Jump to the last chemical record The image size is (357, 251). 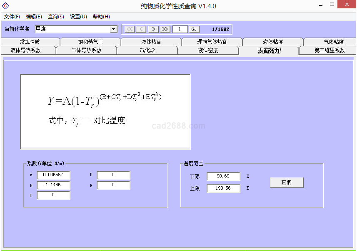point(165,29)
